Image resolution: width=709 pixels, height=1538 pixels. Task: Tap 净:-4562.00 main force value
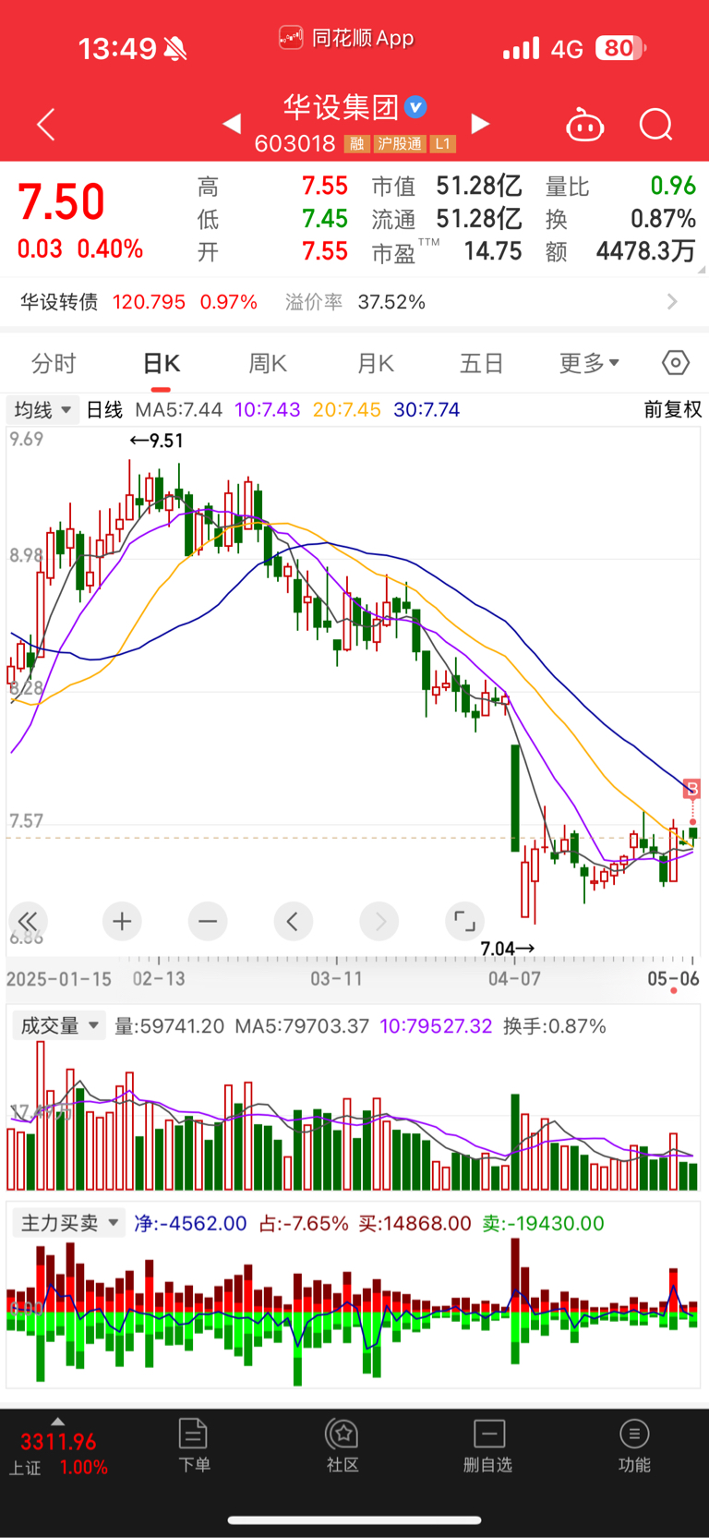191,1223
